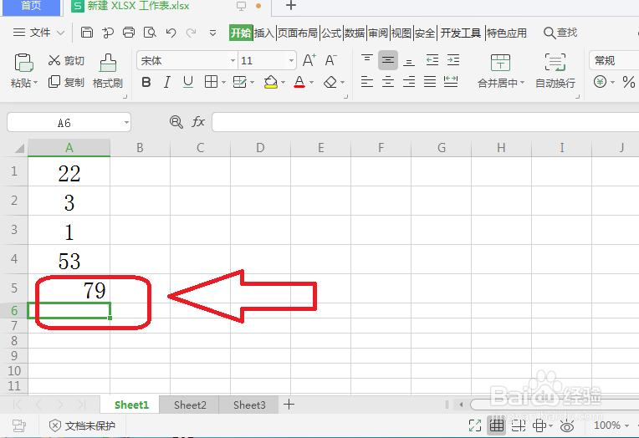Switch to the 数据 tab
This screenshot has height=438, width=639.
(x=355, y=33)
